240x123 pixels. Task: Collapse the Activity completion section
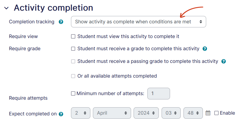(7, 8)
